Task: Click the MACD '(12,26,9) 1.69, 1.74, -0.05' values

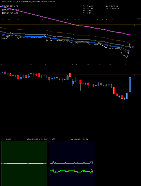Action: pos(37,139)
